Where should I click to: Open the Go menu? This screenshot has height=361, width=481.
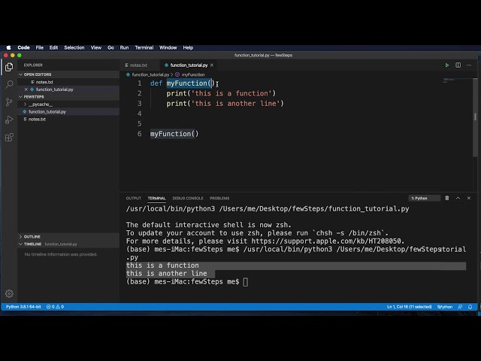110,47
